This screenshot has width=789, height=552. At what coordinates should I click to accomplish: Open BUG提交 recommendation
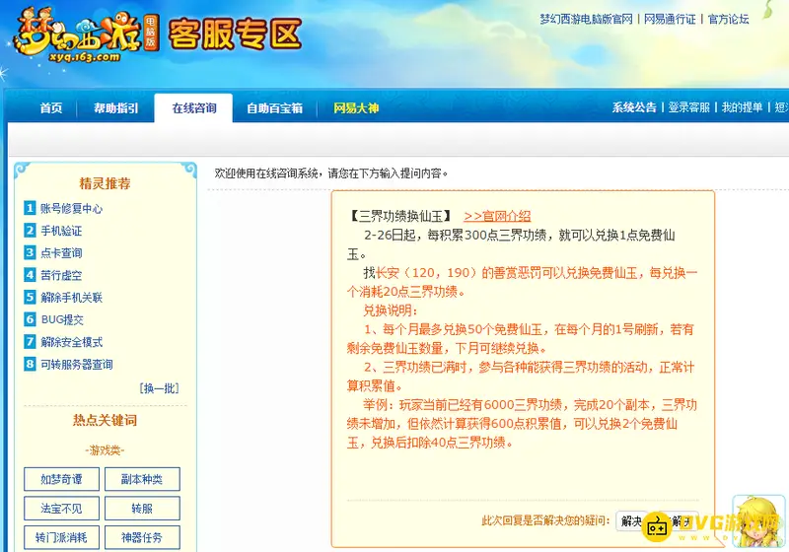point(62,319)
